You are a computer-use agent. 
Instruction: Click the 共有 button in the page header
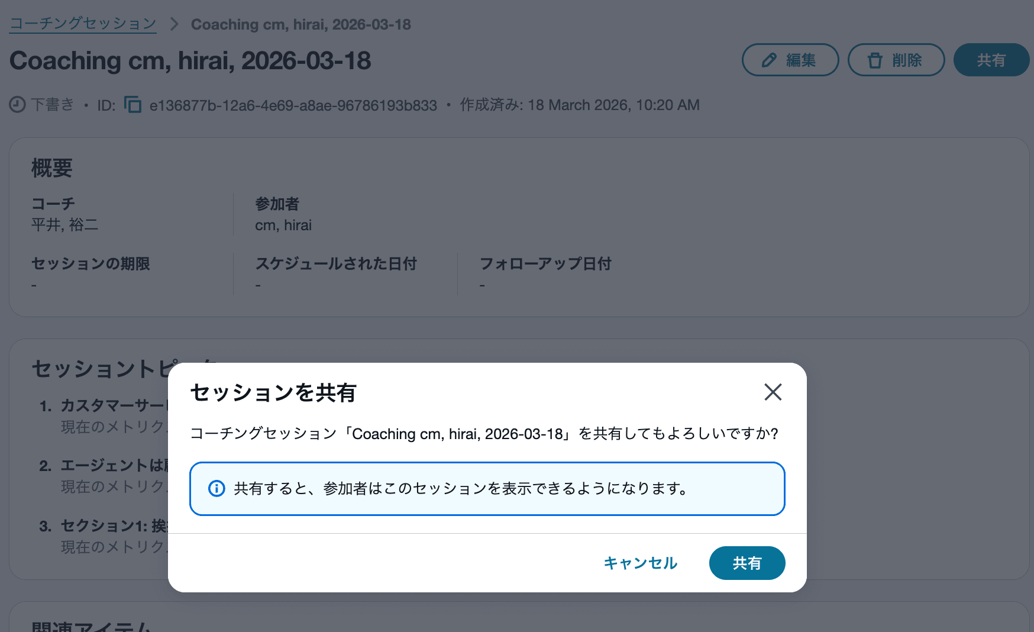pyautogui.click(x=991, y=60)
